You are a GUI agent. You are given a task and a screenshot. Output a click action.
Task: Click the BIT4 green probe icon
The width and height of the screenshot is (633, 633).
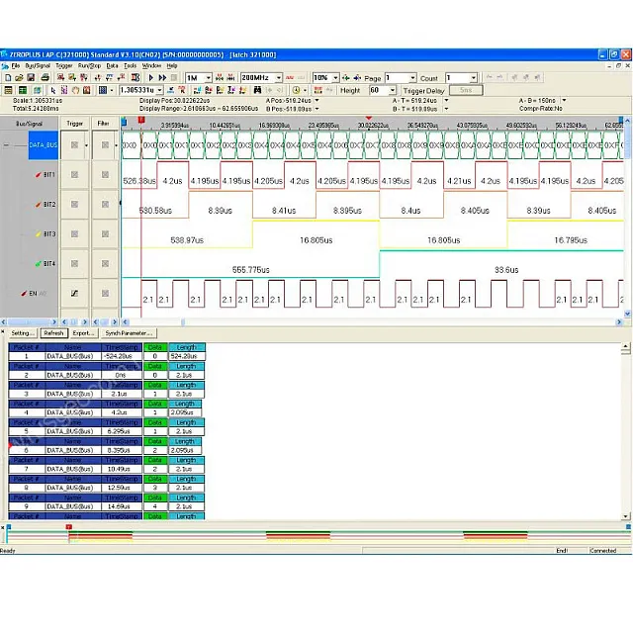36,264
